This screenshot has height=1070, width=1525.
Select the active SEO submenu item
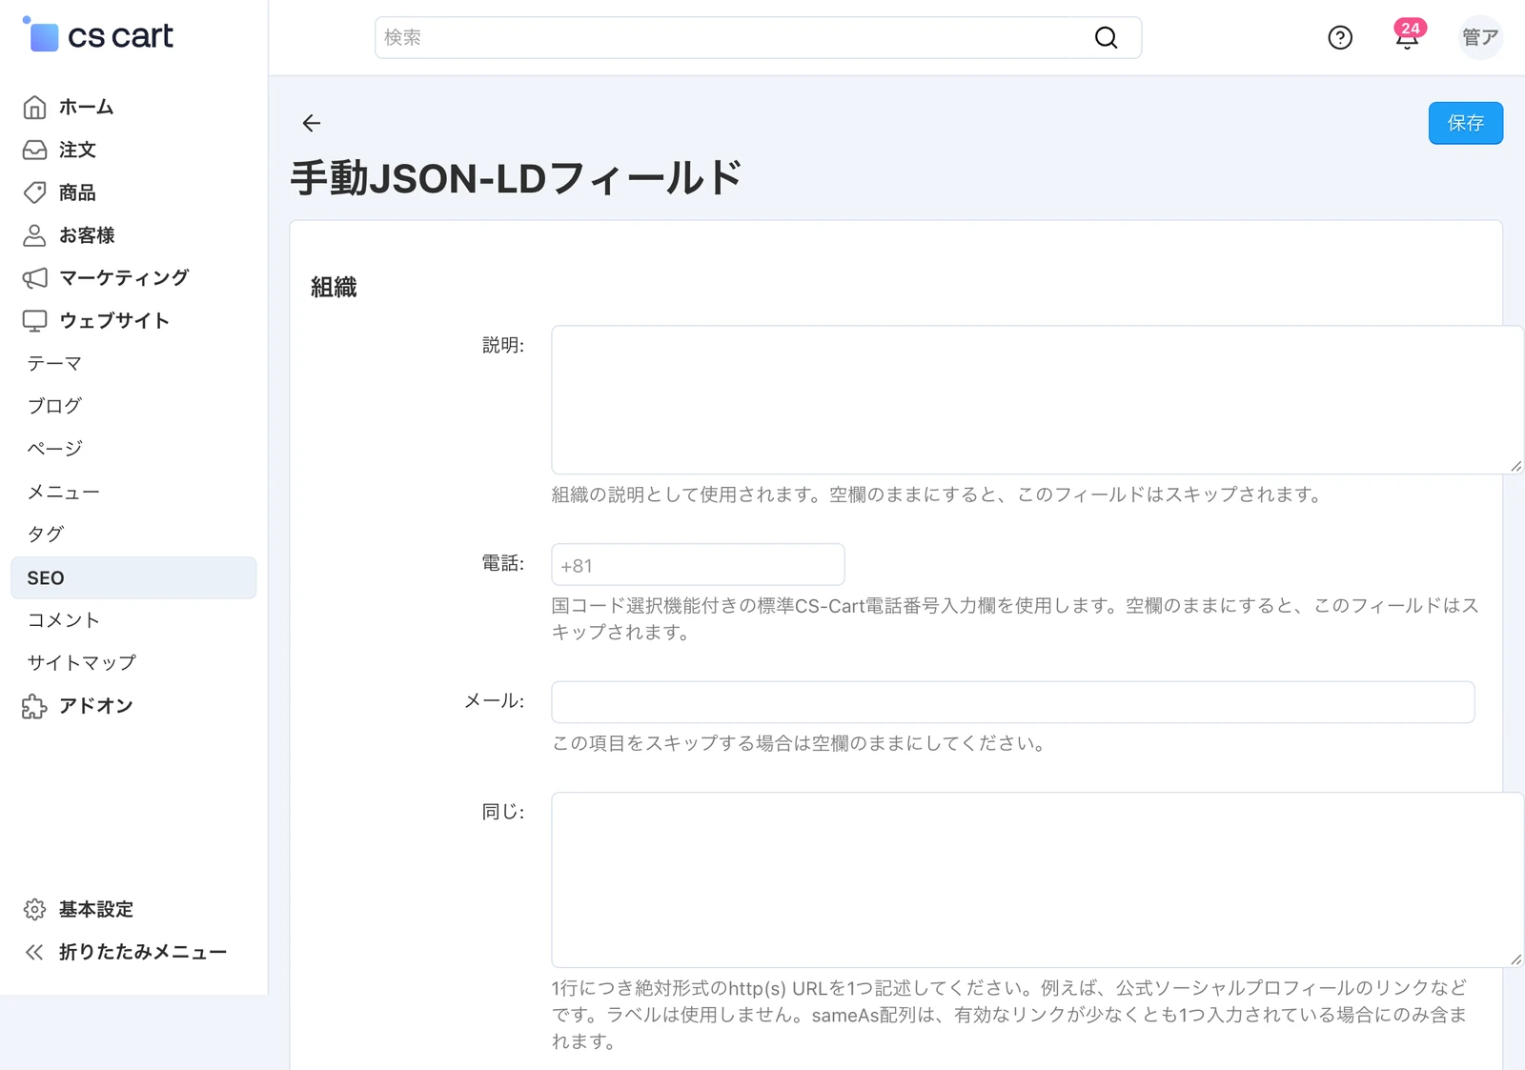pyautogui.click(x=133, y=577)
